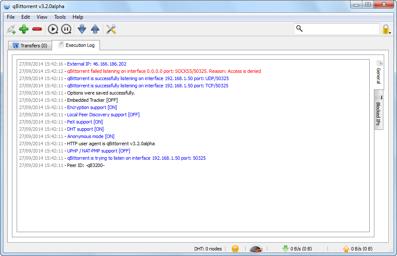Image resolution: width=397 pixels, height=256 pixels.
Task: Select the Execution Log tab
Action: click(x=76, y=45)
